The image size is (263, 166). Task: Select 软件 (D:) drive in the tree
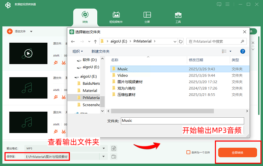89,60
